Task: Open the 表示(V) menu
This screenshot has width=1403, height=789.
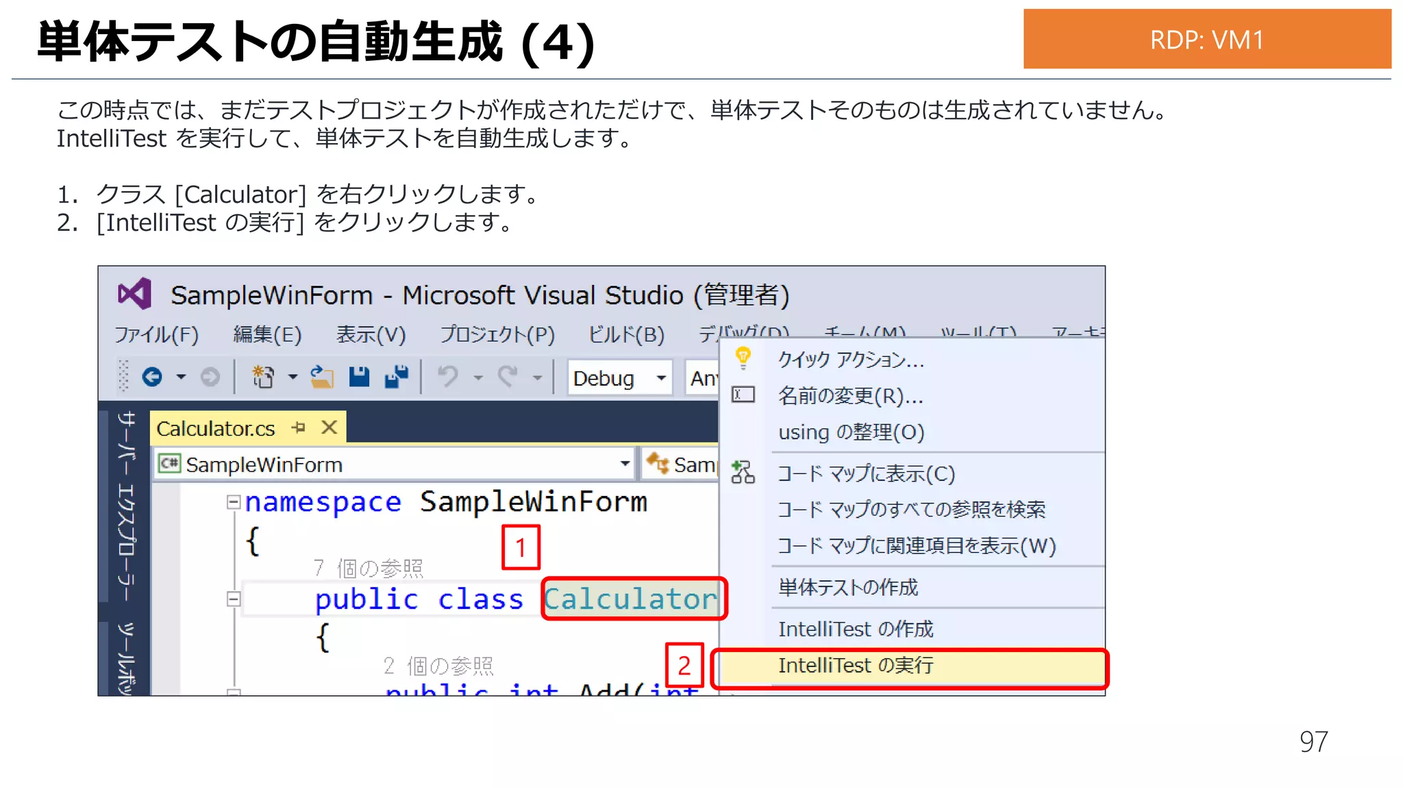Action: [x=371, y=334]
